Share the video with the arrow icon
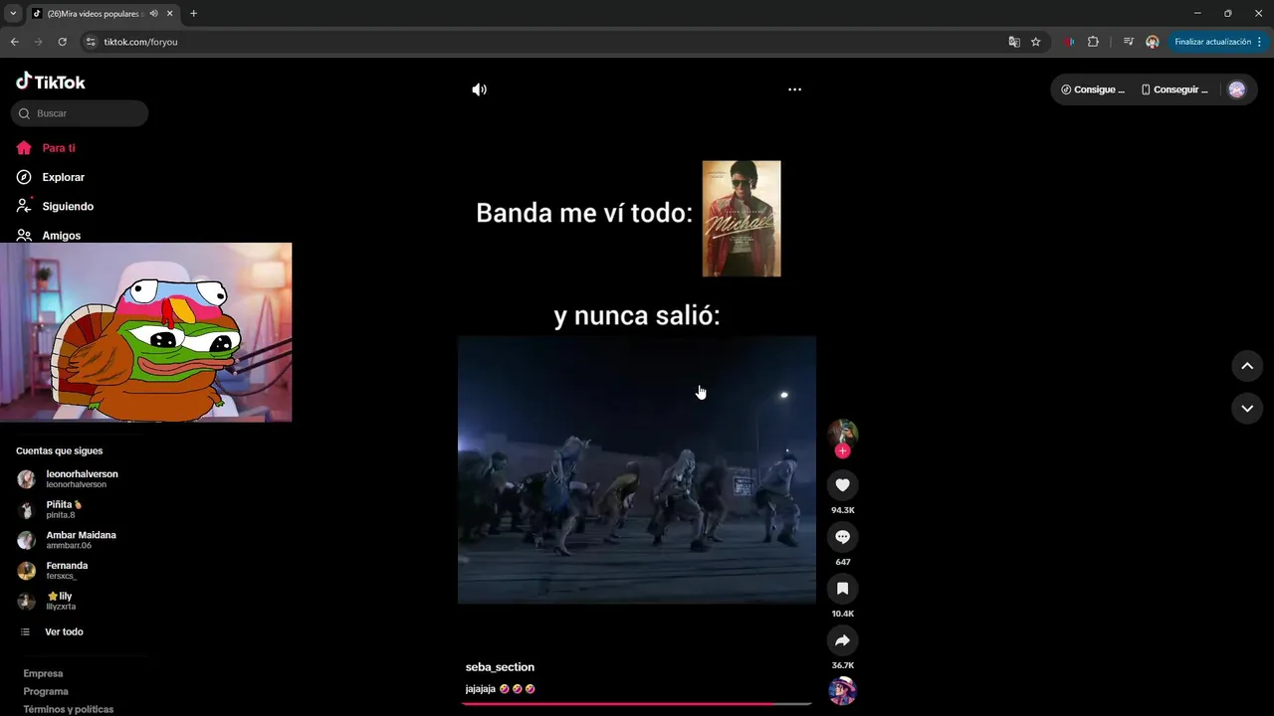The image size is (1274, 716). pos(842,639)
